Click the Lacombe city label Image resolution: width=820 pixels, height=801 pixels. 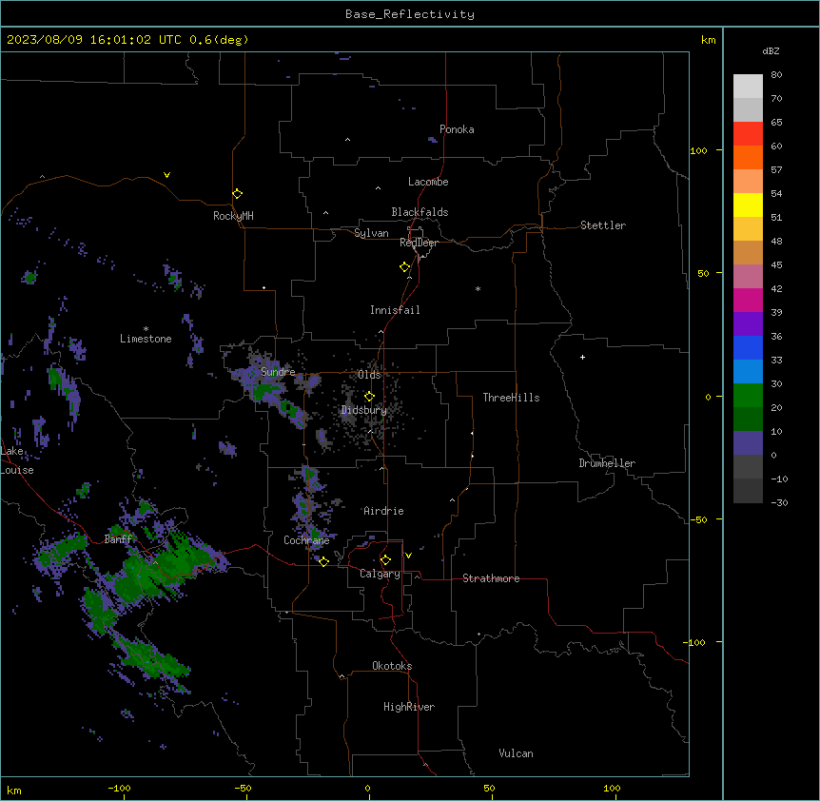[428, 182]
